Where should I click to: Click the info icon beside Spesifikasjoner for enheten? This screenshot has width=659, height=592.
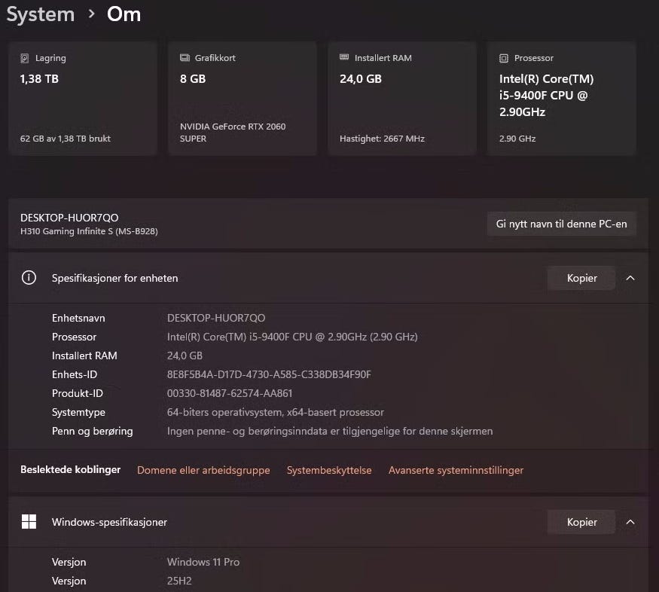pyautogui.click(x=29, y=278)
